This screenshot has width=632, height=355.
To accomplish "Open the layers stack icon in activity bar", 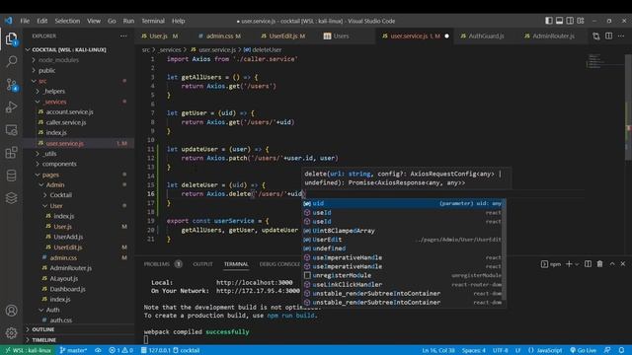I will (x=11, y=198).
